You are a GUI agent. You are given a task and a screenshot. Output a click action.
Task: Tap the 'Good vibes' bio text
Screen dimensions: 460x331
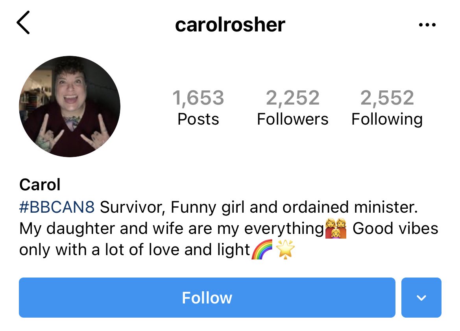(x=395, y=228)
